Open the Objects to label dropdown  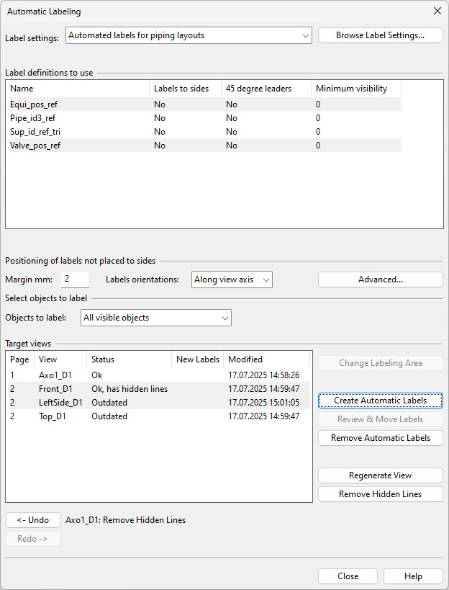155,318
